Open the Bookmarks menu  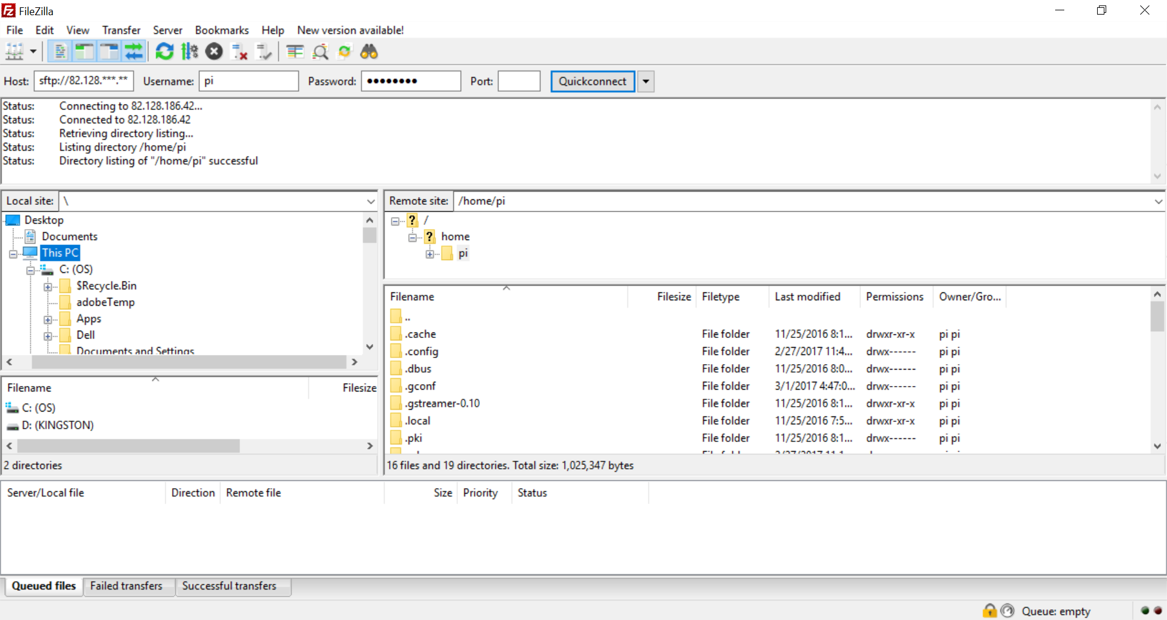coord(222,30)
